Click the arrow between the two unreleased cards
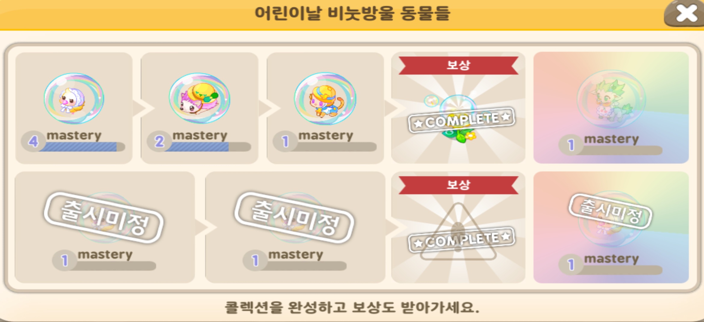The image size is (704, 322). point(202,227)
